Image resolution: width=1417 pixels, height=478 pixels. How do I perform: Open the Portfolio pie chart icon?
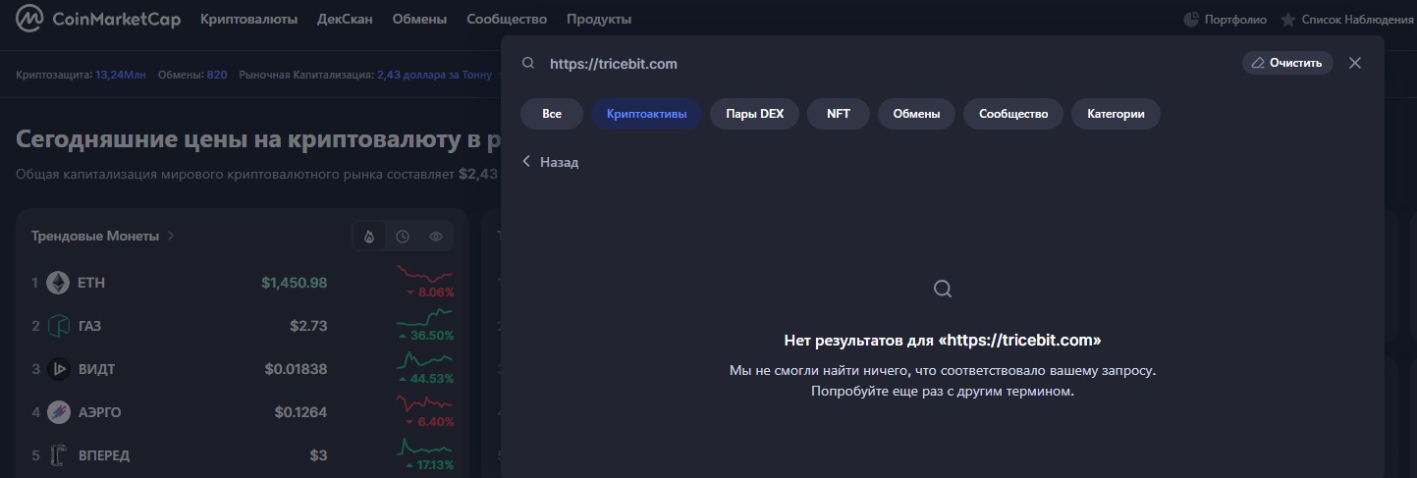point(1191,19)
